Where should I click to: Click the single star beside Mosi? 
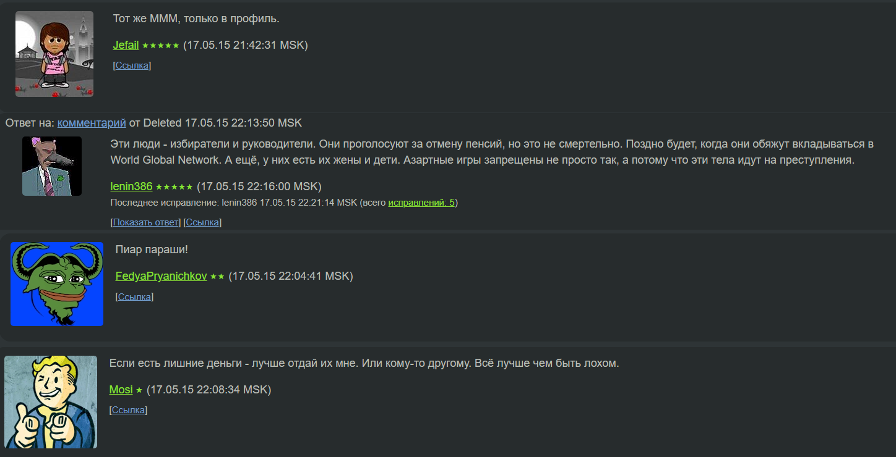point(139,390)
